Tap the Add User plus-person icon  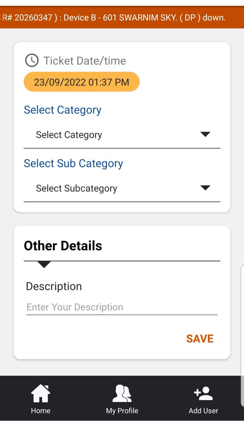(203, 393)
